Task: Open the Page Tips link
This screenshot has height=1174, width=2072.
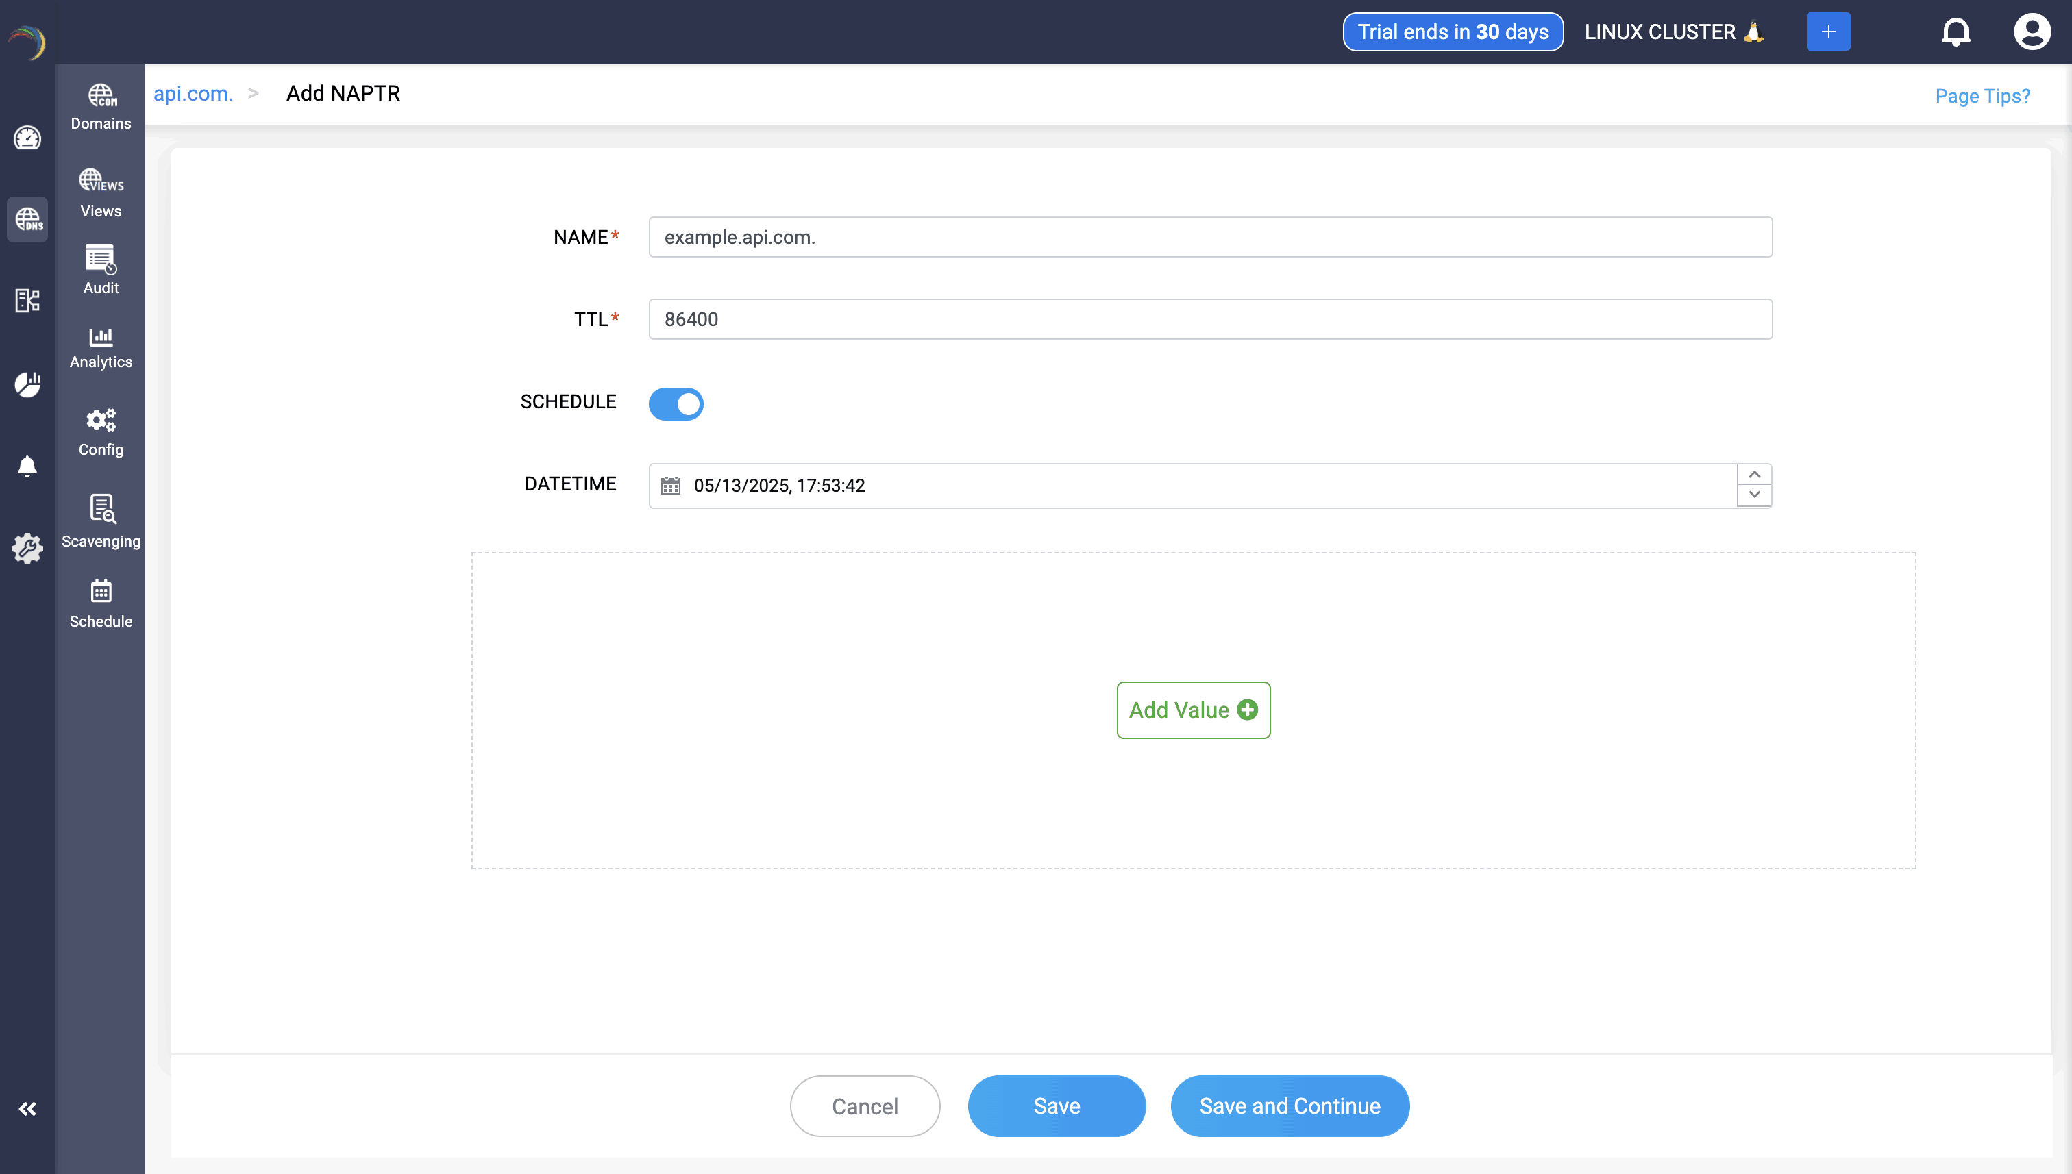Action: [x=1982, y=96]
